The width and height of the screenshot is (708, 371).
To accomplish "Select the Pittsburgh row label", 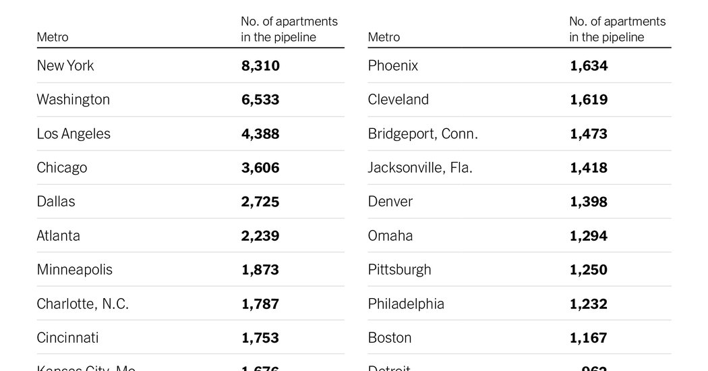I will 399,269.
